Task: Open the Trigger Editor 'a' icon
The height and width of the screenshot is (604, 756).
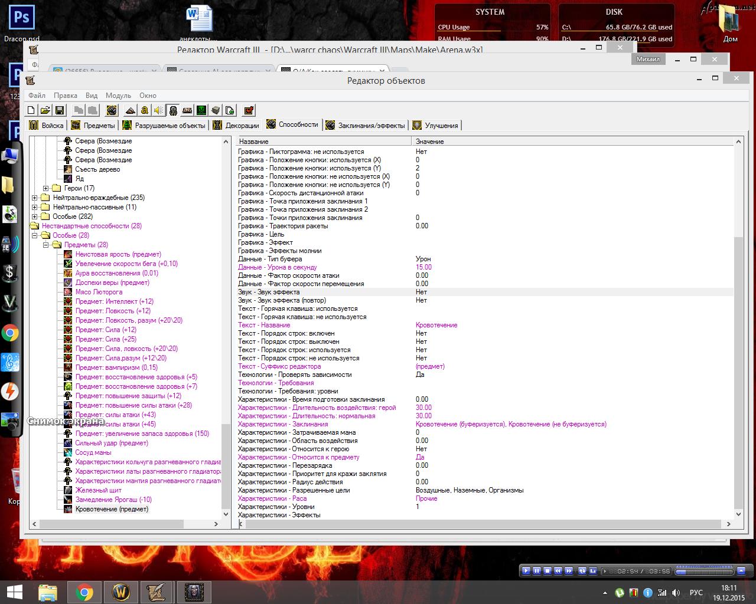Action: (x=145, y=110)
